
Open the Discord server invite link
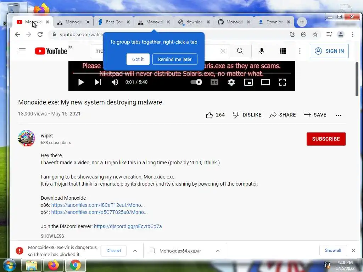pyautogui.click(x=128, y=226)
